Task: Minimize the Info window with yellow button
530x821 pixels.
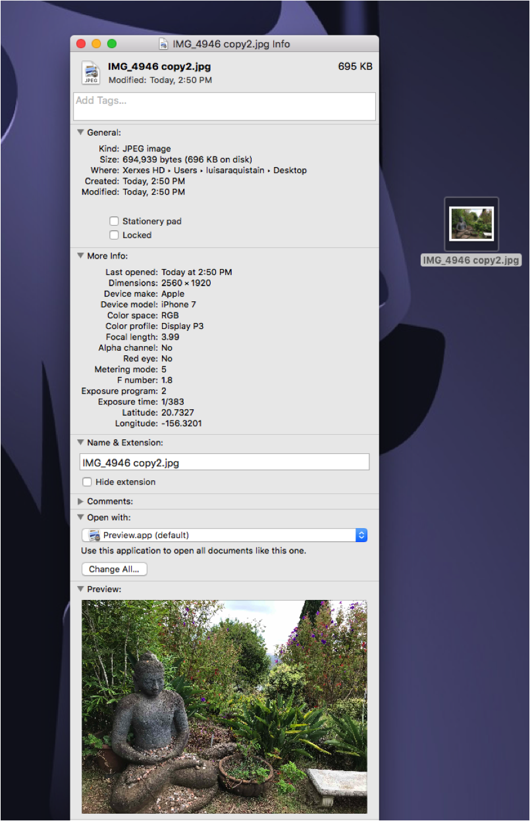Action: [x=97, y=44]
